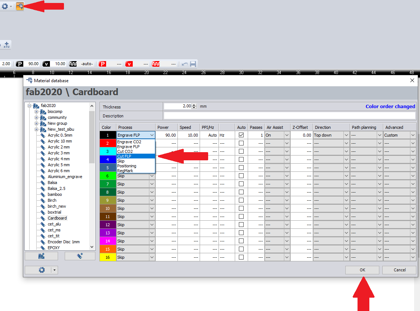Click the undo arrow icon in parameter bar
Screen dimensions: 420x311
point(184,64)
